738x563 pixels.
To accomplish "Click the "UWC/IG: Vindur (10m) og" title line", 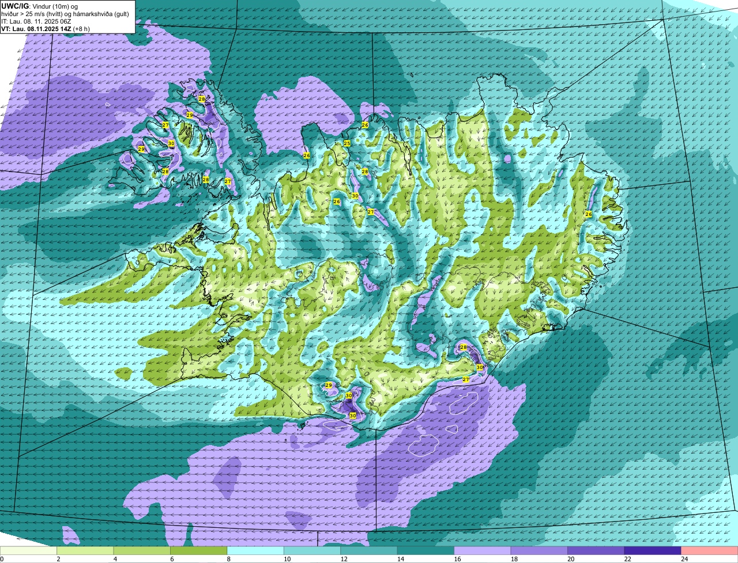I will click(39, 5).
